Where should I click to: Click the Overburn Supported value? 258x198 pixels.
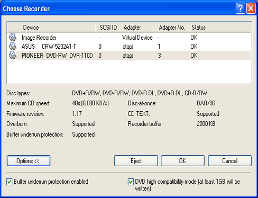point(84,124)
